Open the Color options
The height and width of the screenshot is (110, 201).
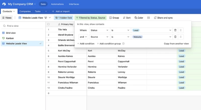coord(139,18)
